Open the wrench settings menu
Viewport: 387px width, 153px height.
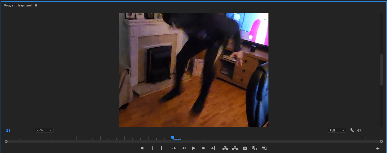pos(352,130)
